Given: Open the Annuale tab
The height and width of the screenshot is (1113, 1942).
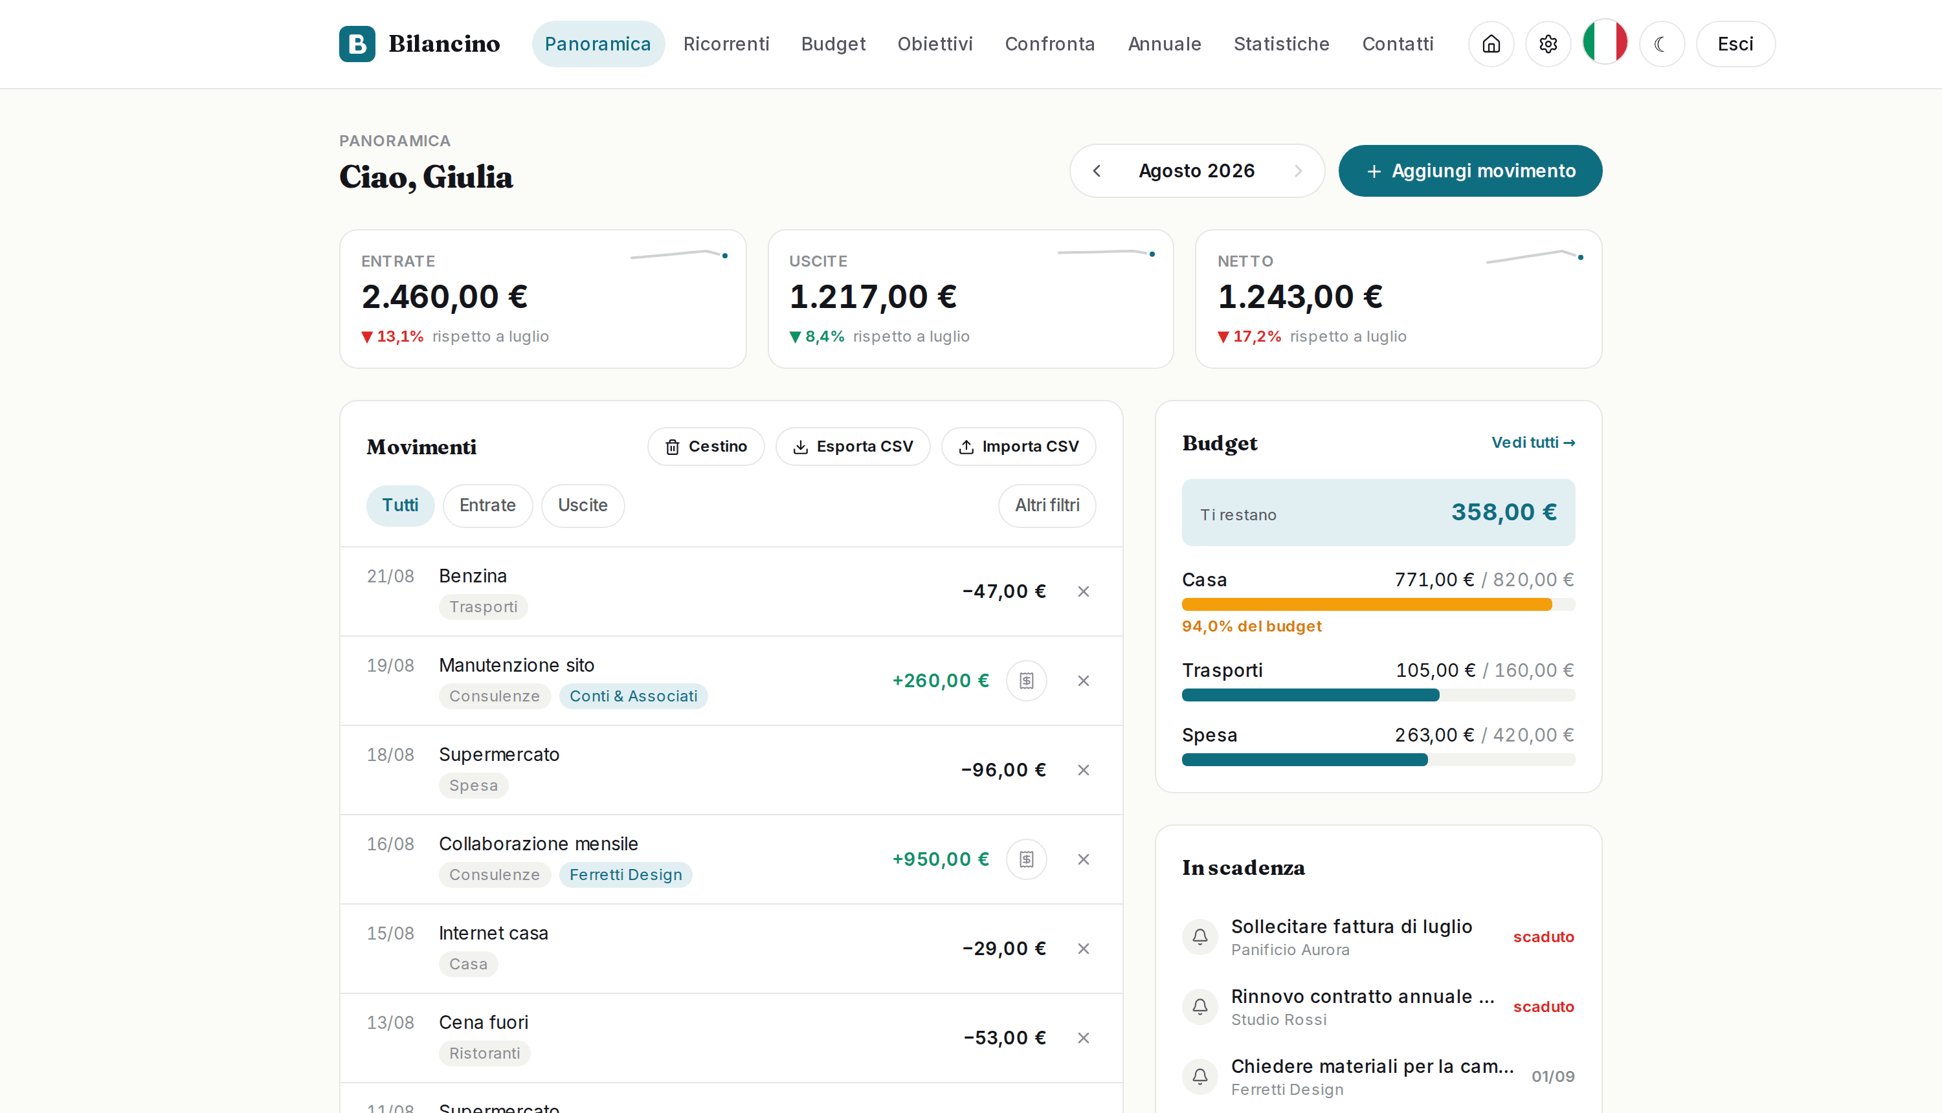Looking at the screenshot, I should pyautogui.click(x=1165, y=43).
